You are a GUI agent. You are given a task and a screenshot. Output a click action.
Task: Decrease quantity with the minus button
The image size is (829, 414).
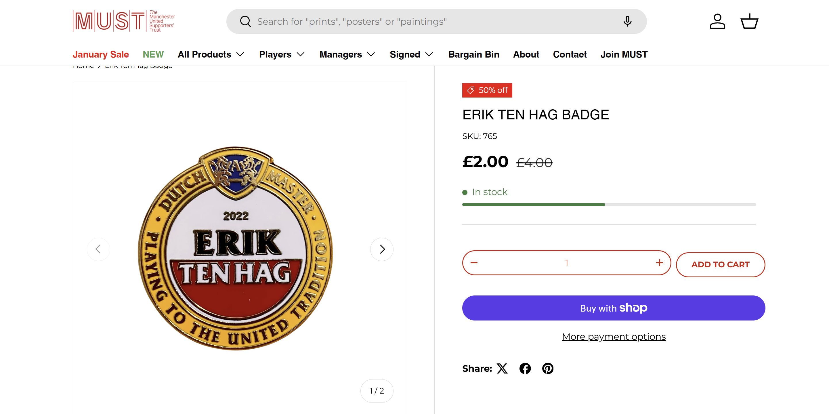pos(474,263)
